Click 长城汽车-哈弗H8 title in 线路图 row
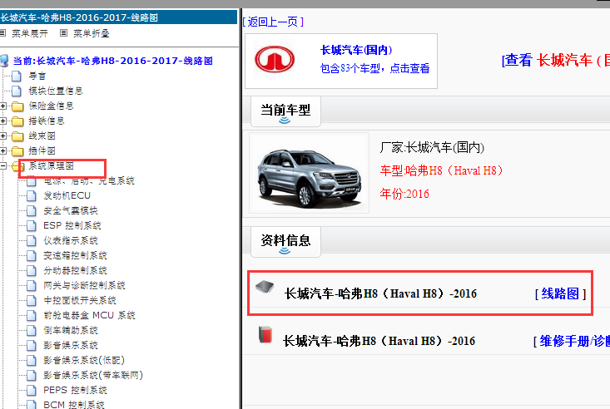Screen dimensions: 610x409 click(380, 293)
